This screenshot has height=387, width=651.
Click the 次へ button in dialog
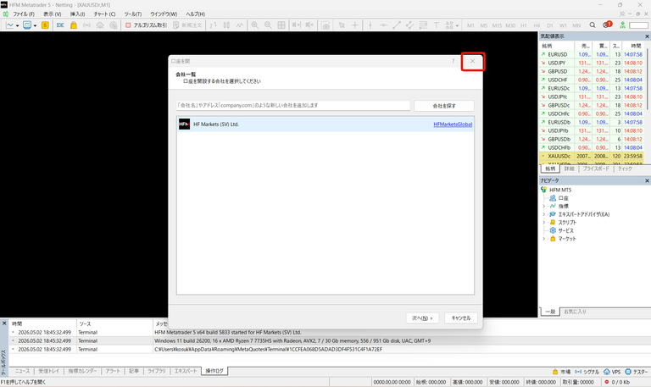(x=422, y=318)
